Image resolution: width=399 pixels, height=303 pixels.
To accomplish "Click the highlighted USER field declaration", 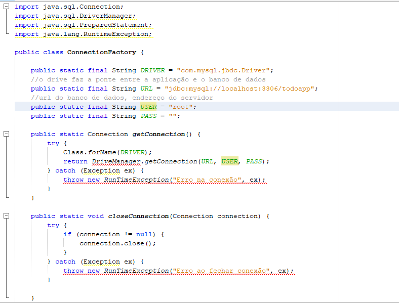I will point(148,107).
